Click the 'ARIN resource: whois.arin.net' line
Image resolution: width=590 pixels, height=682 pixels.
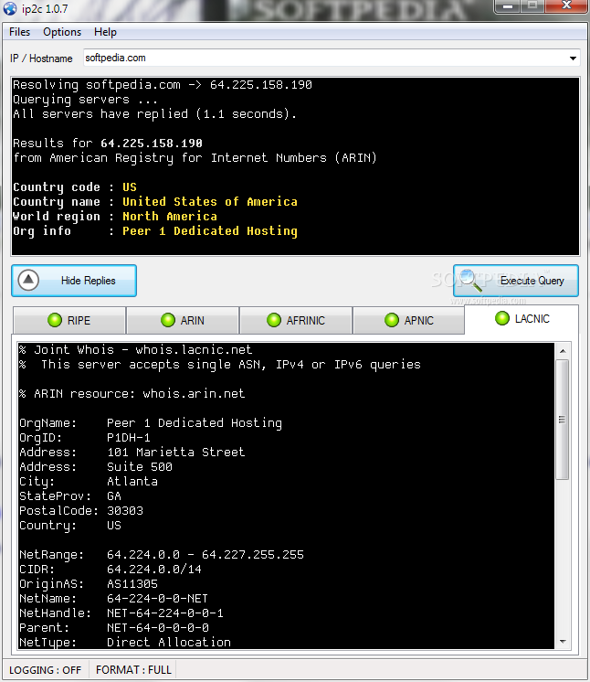[132, 394]
